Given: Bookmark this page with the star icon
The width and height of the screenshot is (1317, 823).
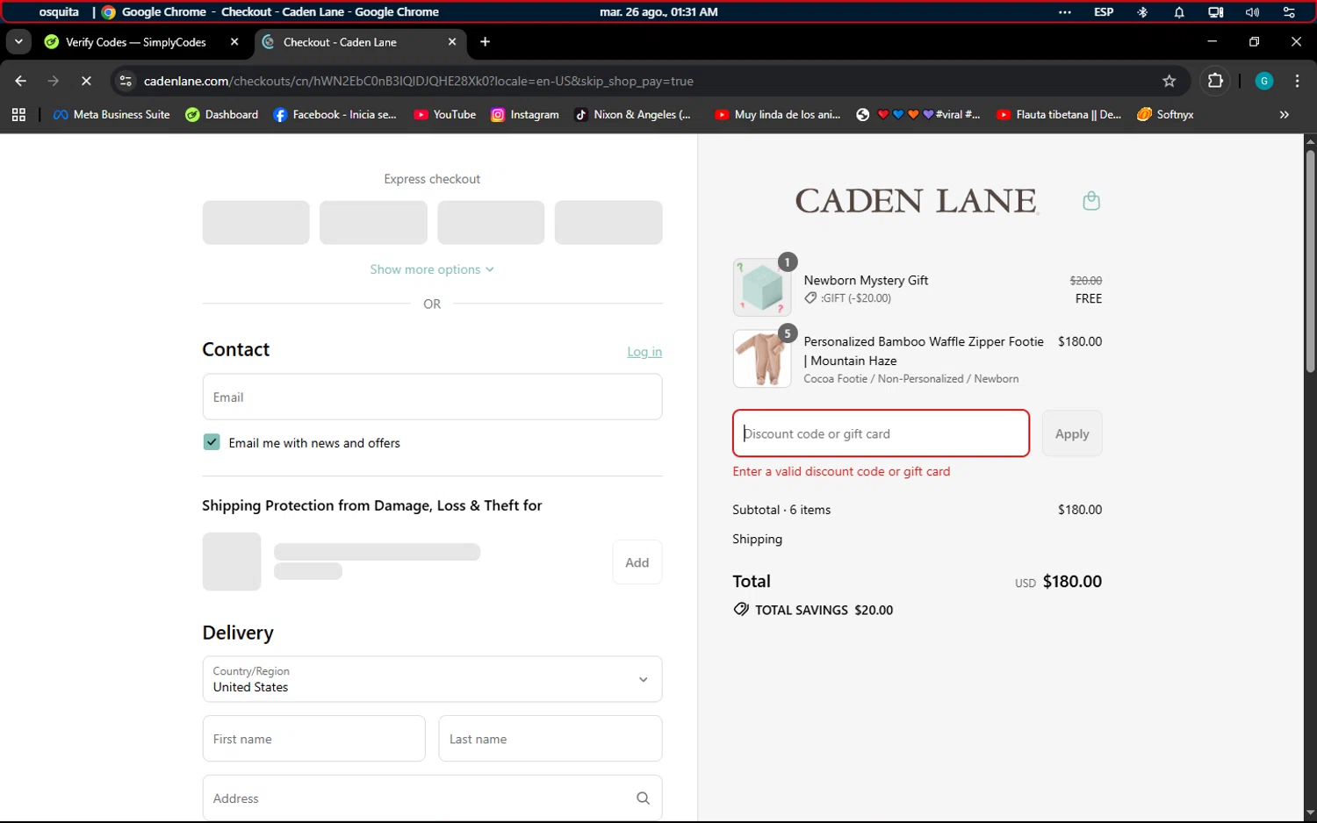Looking at the screenshot, I should pyautogui.click(x=1169, y=81).
